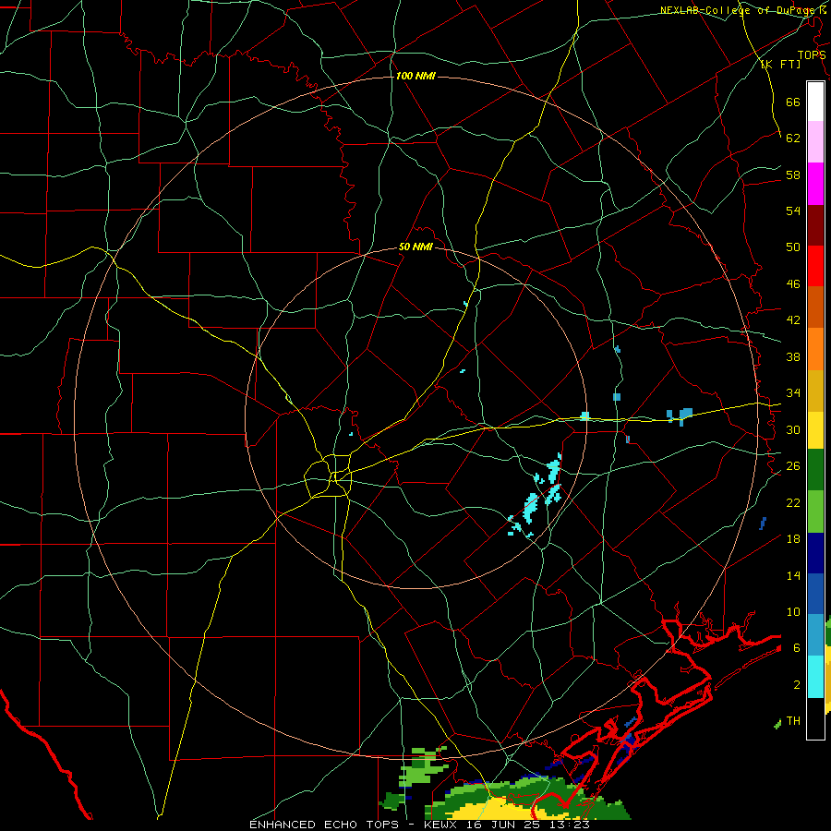Viewport: 831px width, 831px height.
Task: Click the 100 NMI range ring label
Action: (415, 76)
